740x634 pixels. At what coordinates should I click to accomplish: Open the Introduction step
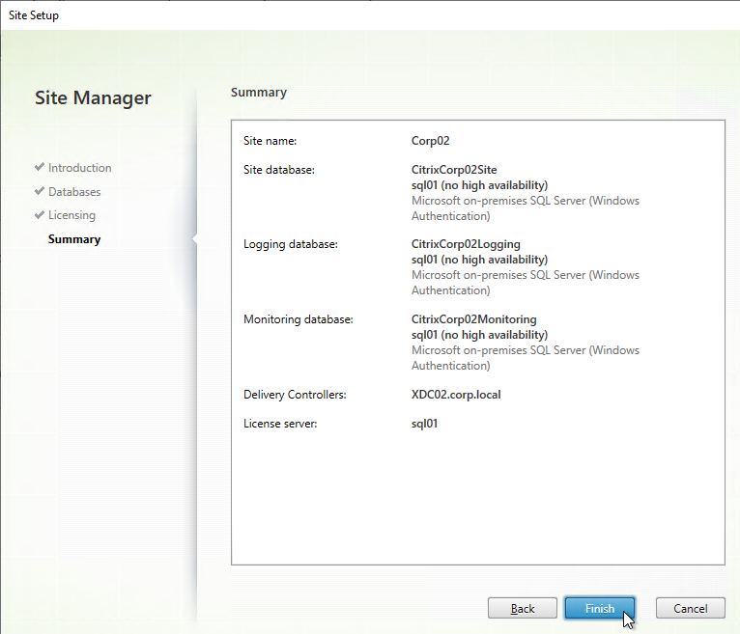pos(80,168)
